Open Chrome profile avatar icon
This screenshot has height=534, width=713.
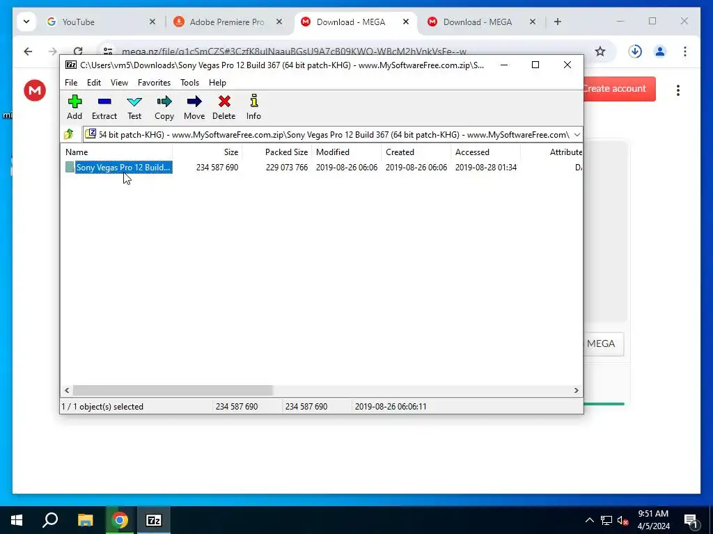tap(660, 51)
